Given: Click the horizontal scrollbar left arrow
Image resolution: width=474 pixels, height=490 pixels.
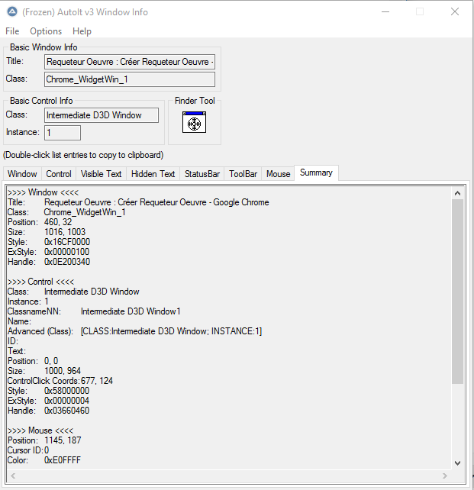Looking at the screenshot, I should (x=13, y=476).
